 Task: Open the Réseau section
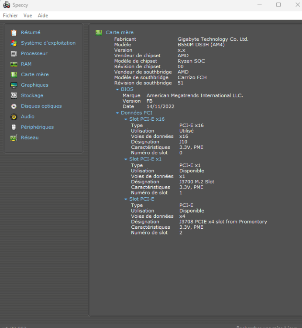(x=30, y=137)
